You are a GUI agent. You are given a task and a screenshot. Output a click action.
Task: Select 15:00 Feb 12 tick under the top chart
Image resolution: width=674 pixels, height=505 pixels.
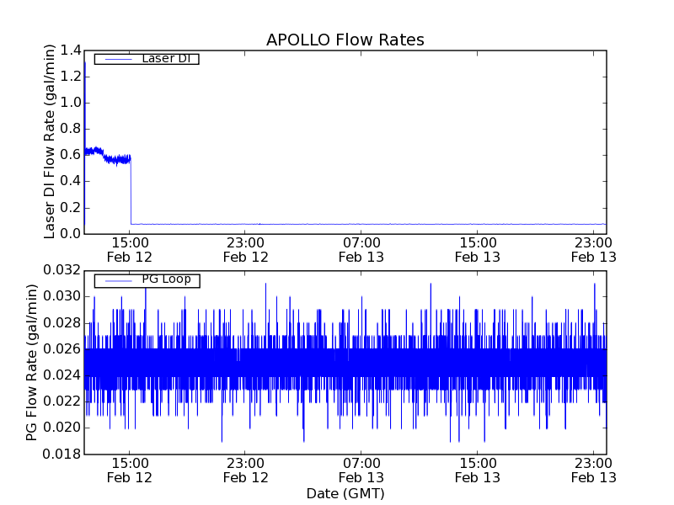(x=130, y=249)
